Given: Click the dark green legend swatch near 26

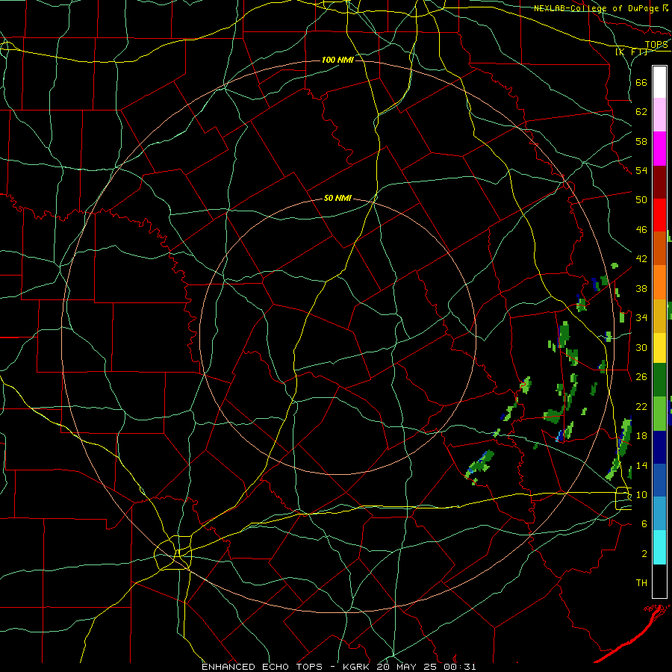Looking at the screenshot, I should coord(659,380).
